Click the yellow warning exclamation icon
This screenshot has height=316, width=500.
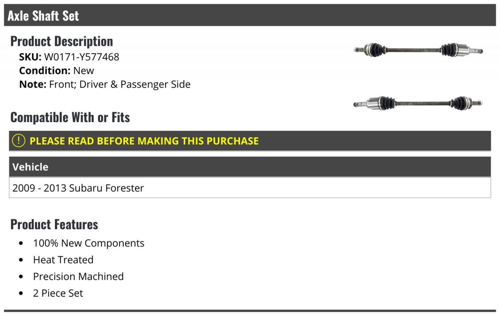click(x=19, y=141)
